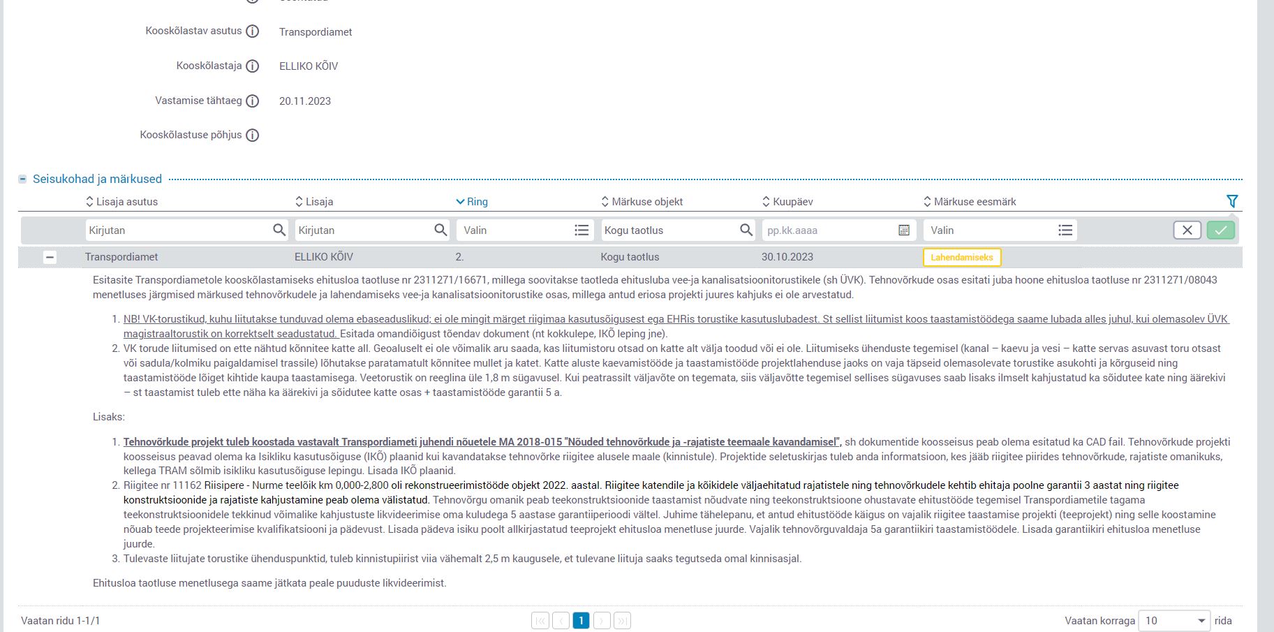Click ELLIKO KÕIV in the remark row
The height and width of the screenshot is (632, 1274).
click(324, 257)
